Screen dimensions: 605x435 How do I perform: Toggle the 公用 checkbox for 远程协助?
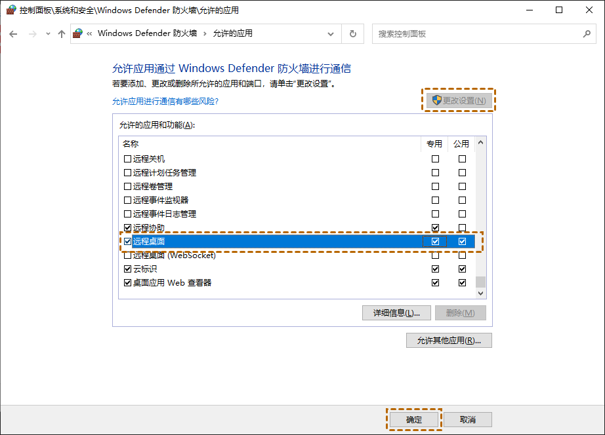[x=462, y=227]
